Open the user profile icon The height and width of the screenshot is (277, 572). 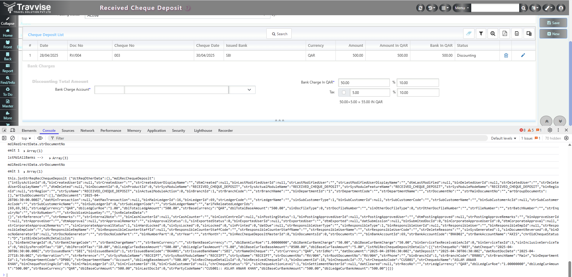tap(561, 8)
